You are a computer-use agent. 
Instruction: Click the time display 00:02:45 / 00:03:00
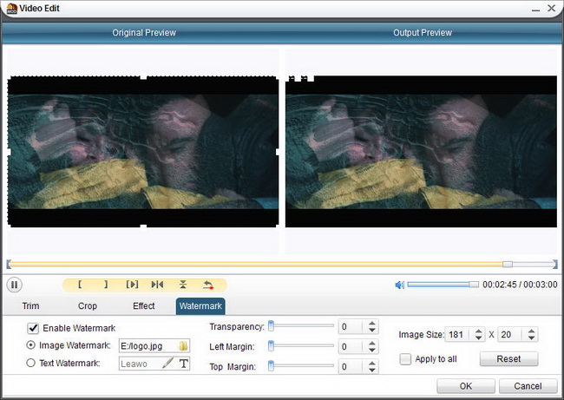click(x=520, y=285)
